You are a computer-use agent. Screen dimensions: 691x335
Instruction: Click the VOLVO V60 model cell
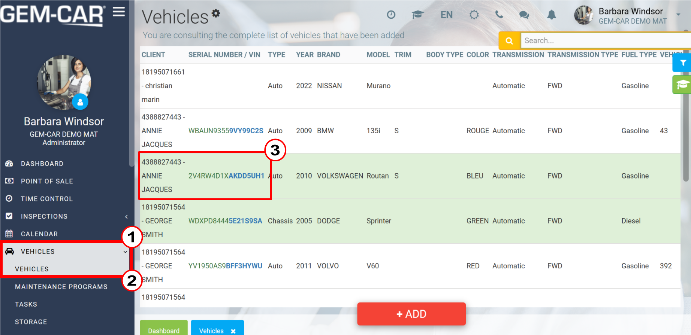372,266
